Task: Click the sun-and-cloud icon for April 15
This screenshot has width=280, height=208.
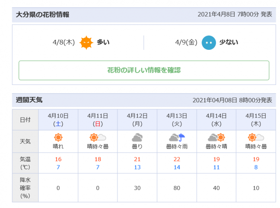Action: pyautogui.click(x=255, y=138)
